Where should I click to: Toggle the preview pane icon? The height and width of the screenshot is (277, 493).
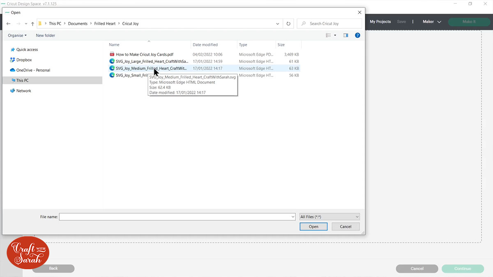(346, 35)
